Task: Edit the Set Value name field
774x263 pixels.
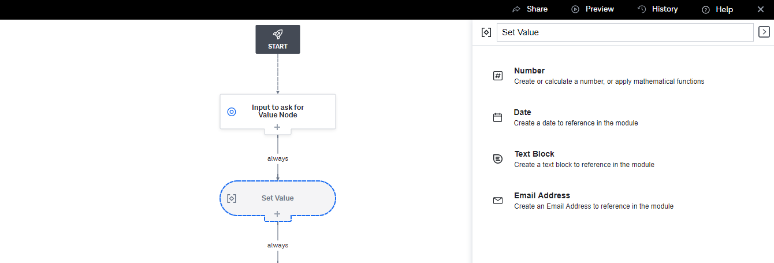Action: [625, 32]
